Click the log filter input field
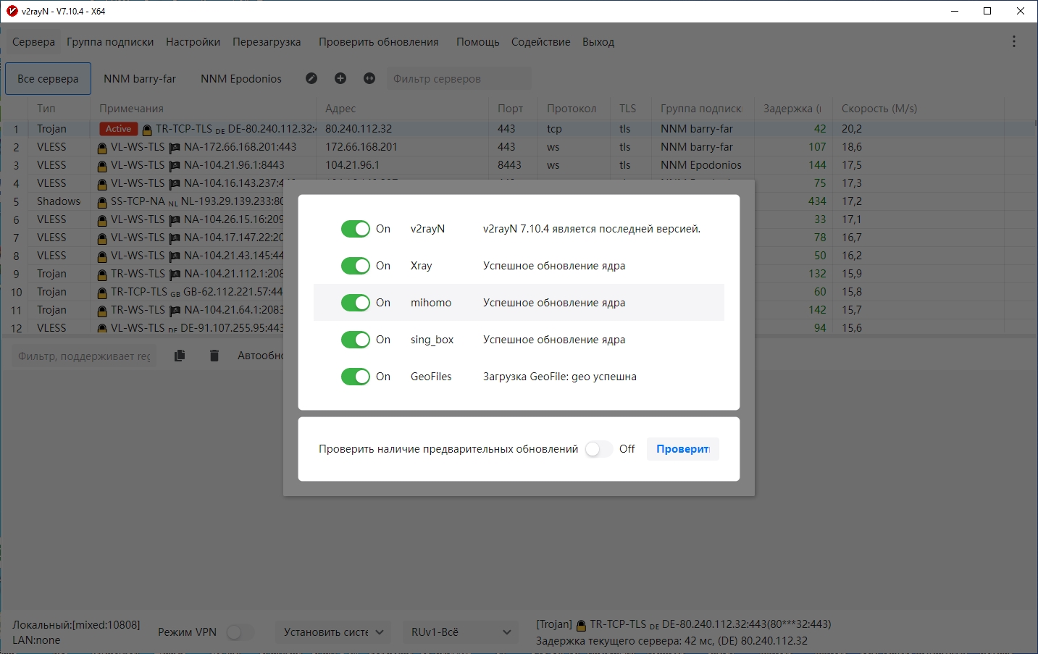This screenshot has width=1038, height=654. [x=84, y=356]
